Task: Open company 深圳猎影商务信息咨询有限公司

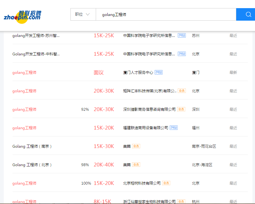Action: (x=149, y=110)
